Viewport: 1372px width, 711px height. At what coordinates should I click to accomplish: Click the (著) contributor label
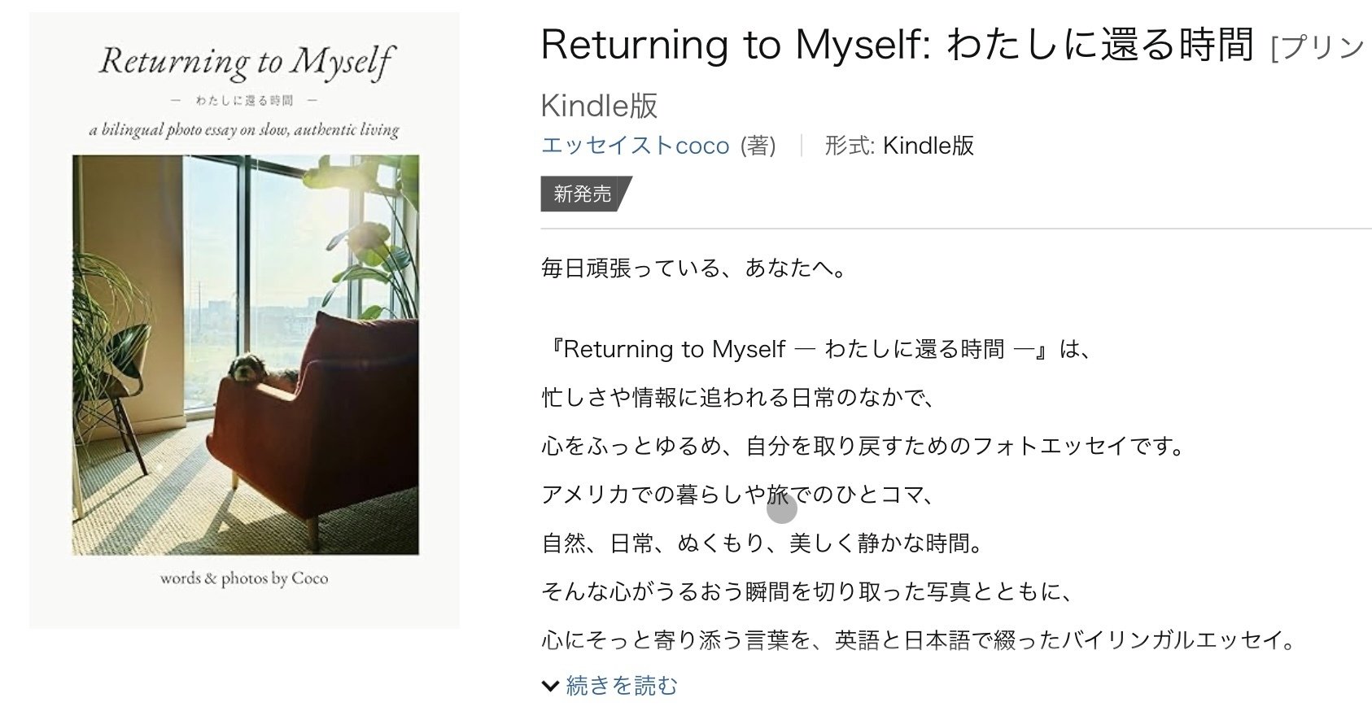(758, 146)
